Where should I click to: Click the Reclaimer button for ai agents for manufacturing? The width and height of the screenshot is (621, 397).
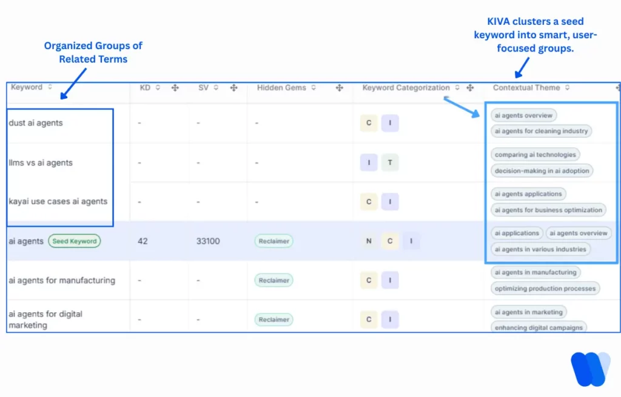coord(274,280)
